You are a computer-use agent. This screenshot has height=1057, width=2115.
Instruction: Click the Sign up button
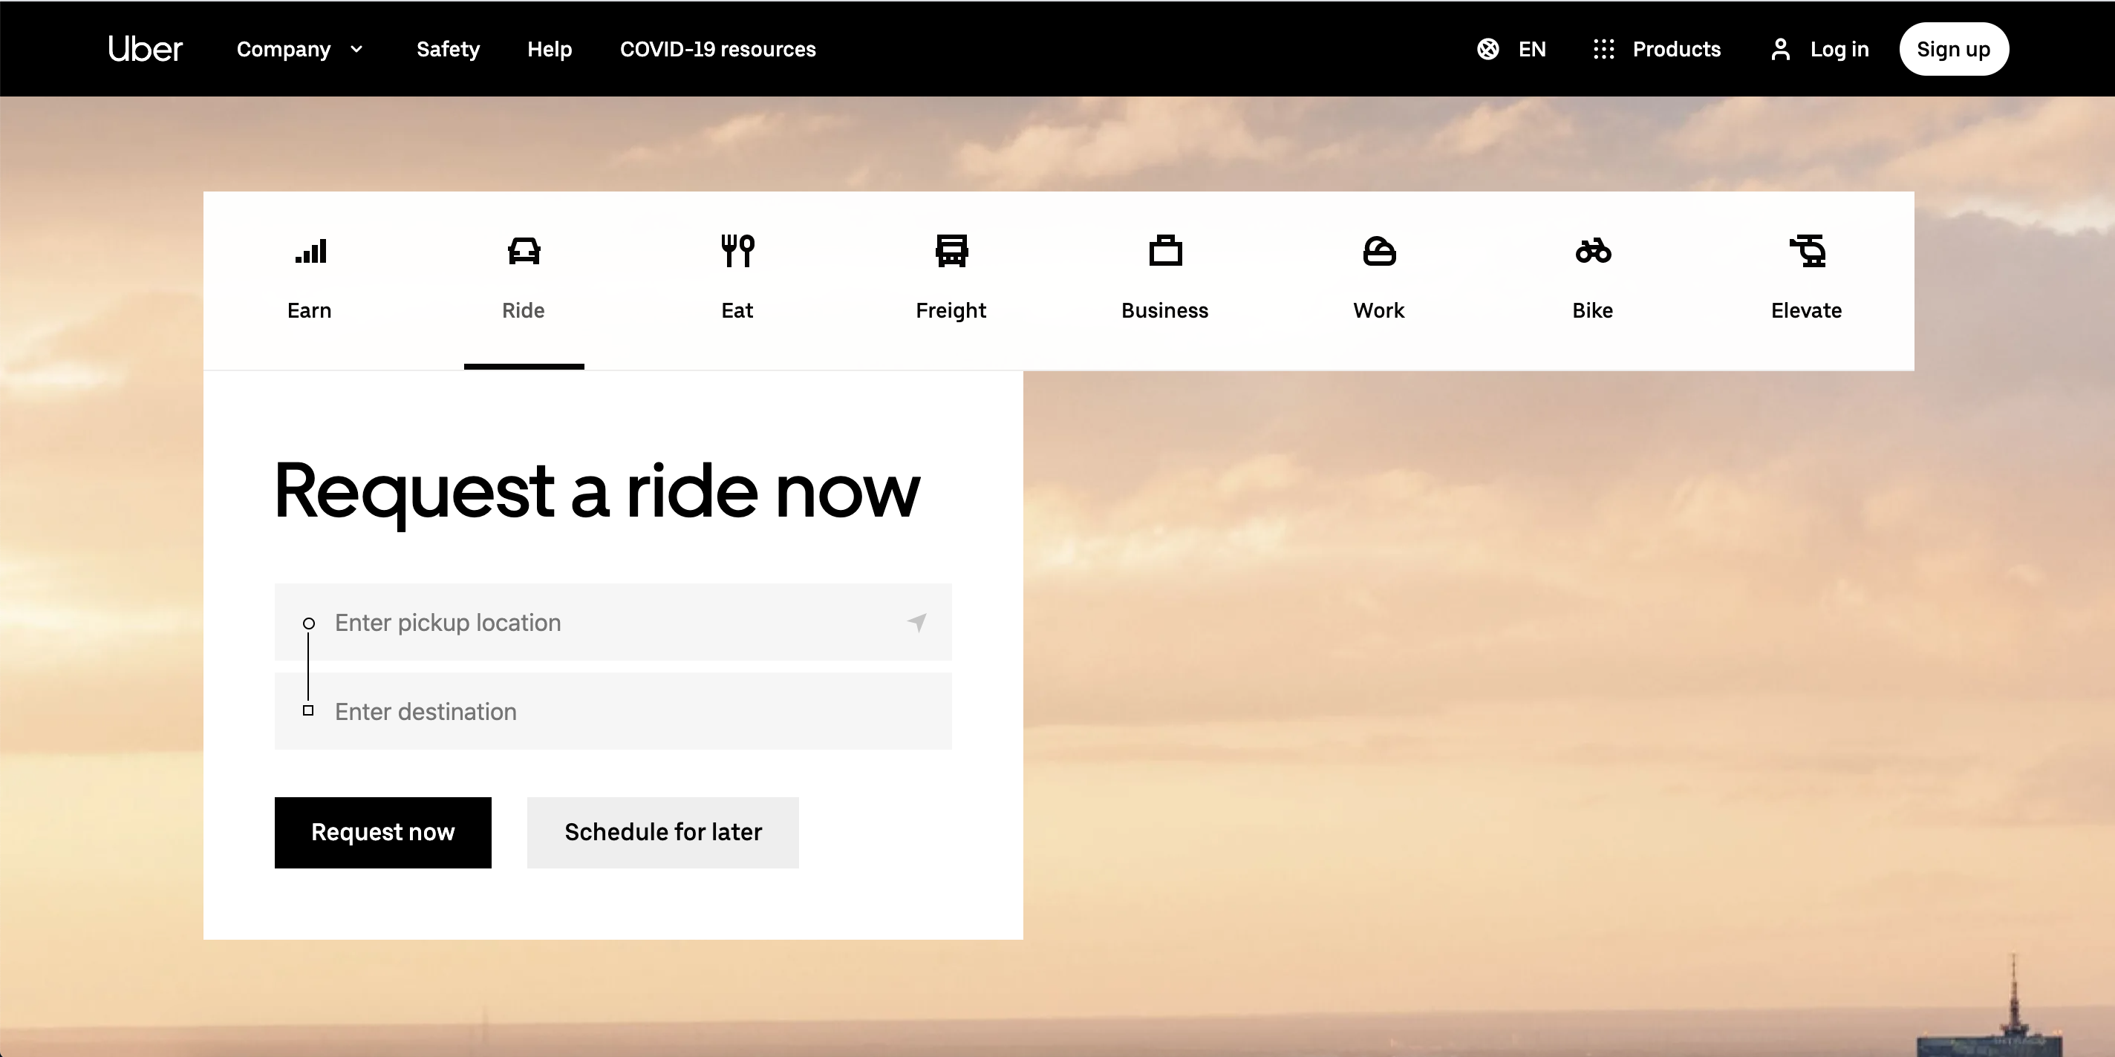pos(1953,49)
